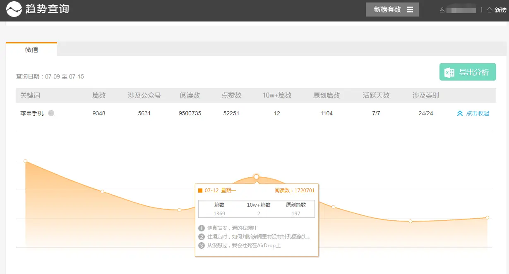The image size is (509, 274).
Task: Click the 导出分析 Excel export button
Action: click(x=468, y=72)
